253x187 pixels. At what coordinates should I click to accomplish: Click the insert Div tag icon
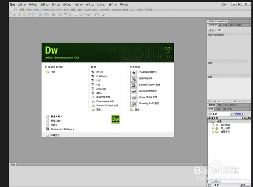(x=41, y=15)
